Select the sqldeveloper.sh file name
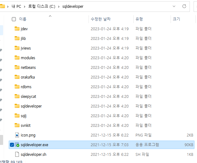 click(x=34, y=154)
